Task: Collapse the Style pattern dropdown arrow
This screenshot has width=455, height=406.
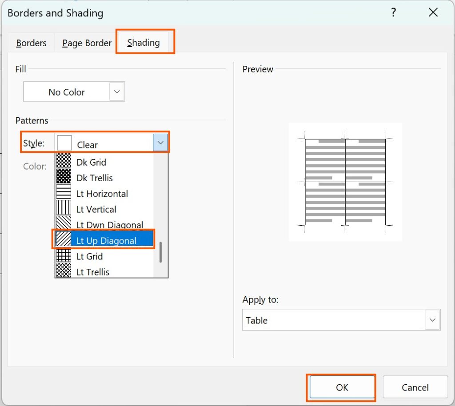Action: click(160, 143)
